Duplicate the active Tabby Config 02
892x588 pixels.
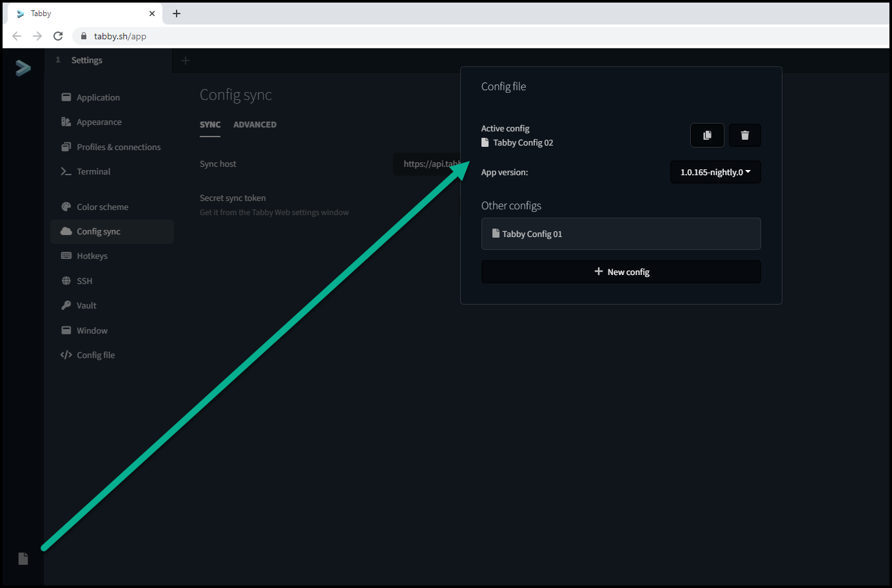pos(707,135)
